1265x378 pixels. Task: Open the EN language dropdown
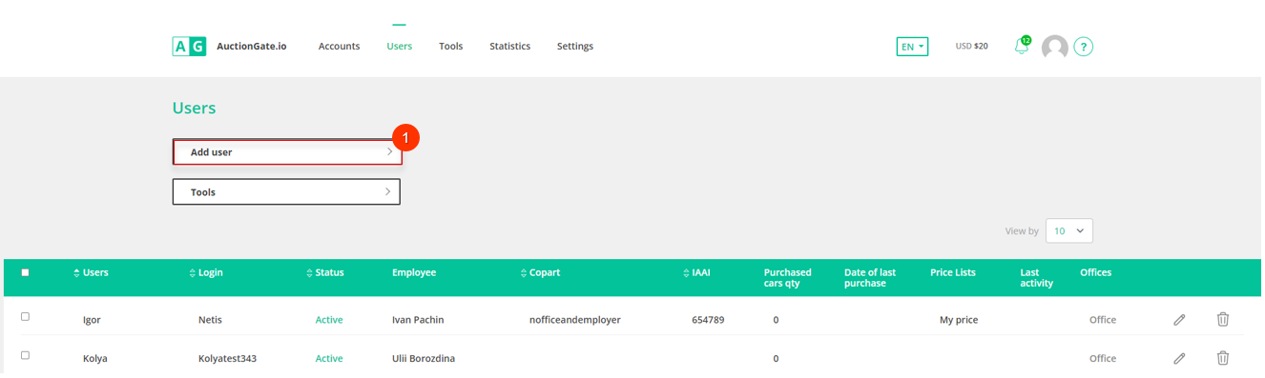912,47
